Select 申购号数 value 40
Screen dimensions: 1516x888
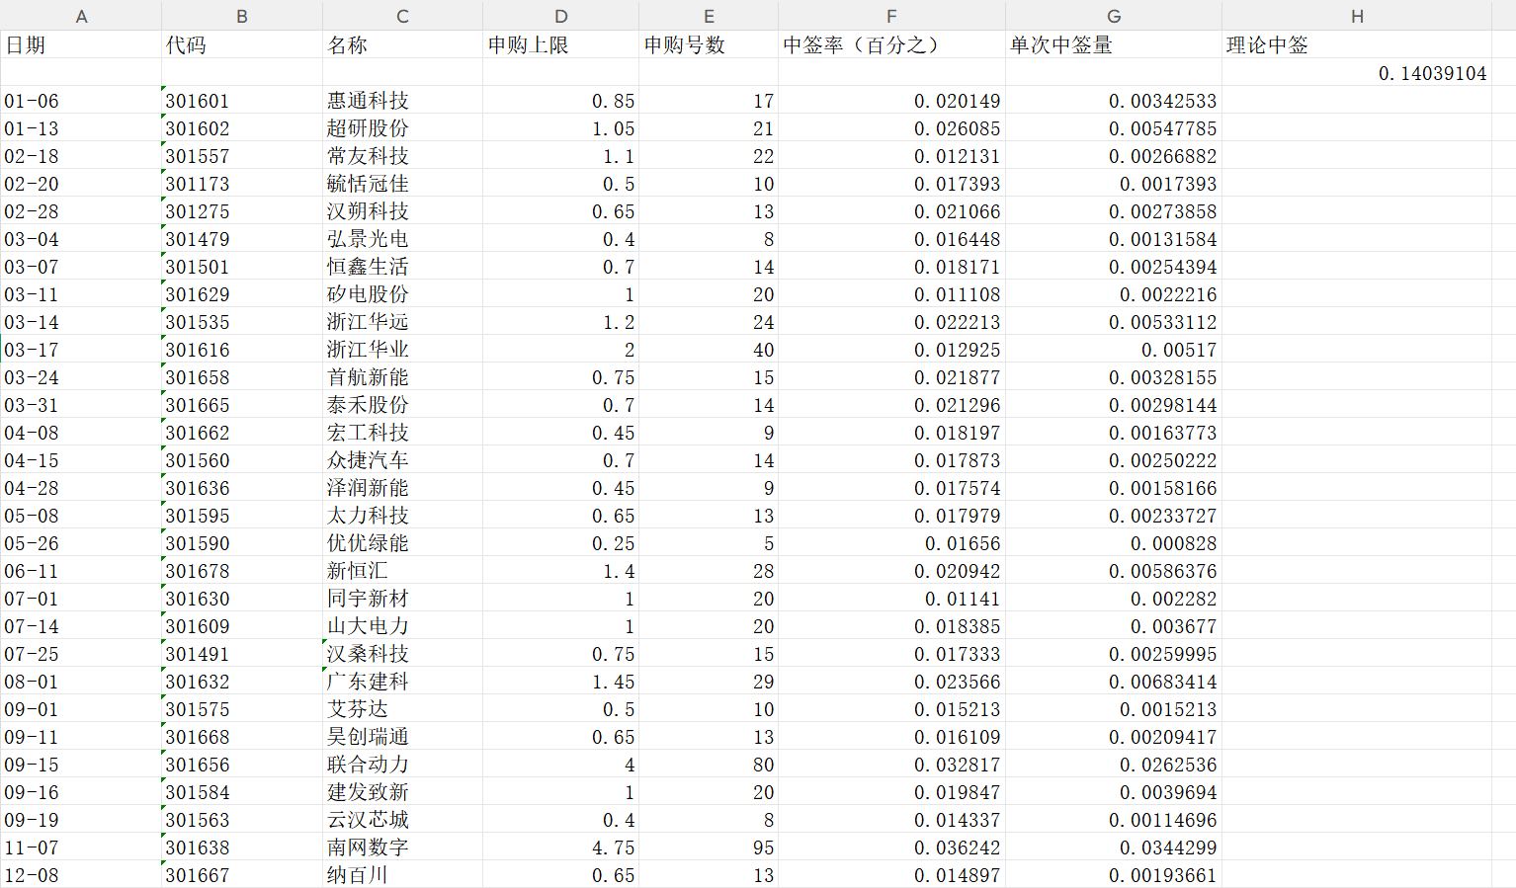click(x=709, y=349)
